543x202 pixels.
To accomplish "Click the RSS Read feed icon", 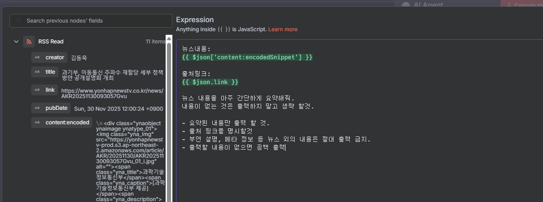I will pyautogui.click(x=29, y=42).
